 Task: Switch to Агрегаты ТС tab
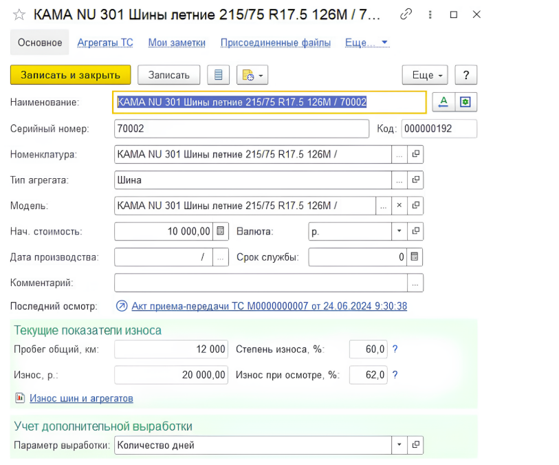pos(105,43)
